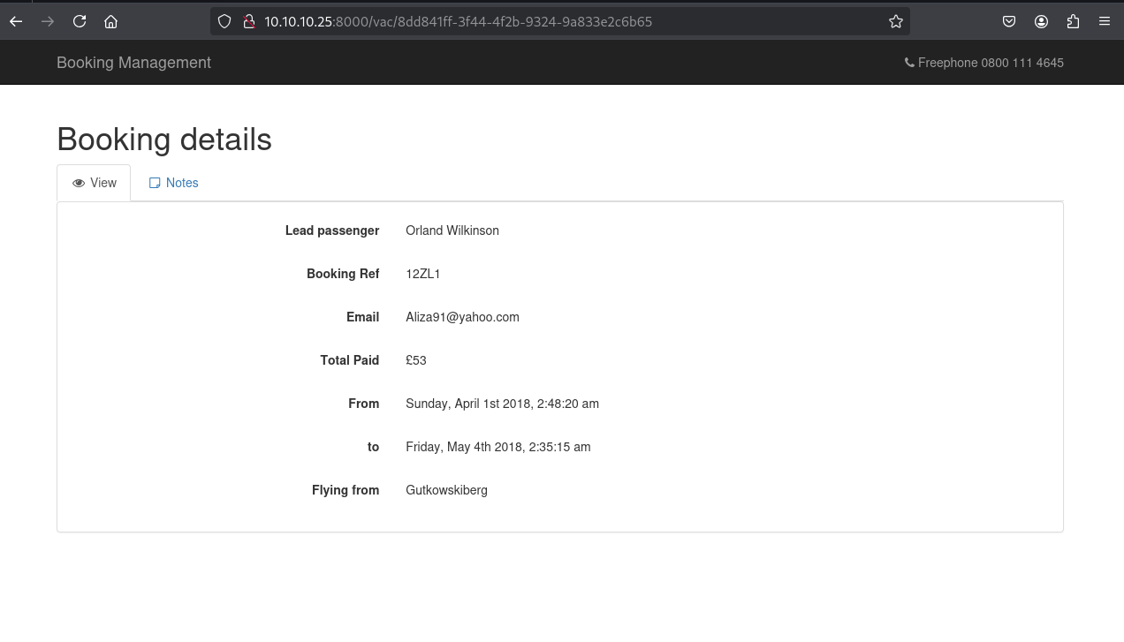
Task: Click the greyed forward arrow
Action: tap(48, 21)
